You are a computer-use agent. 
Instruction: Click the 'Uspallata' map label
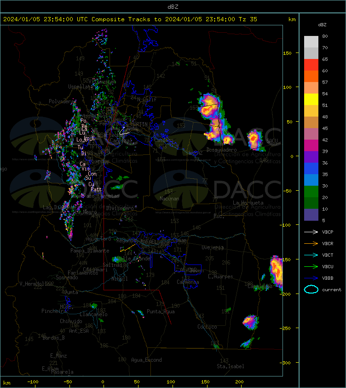pyautogui.click(x=81, y=87)
